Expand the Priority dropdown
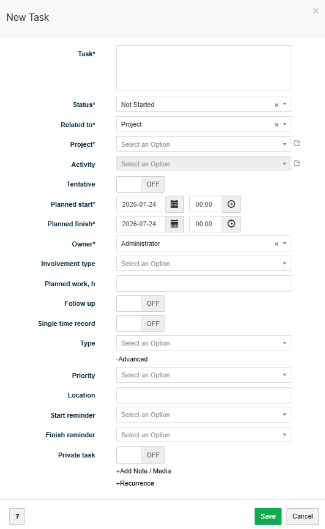This screenshot has height=529, width=325. pyautogui.click(x=203, y=375)
